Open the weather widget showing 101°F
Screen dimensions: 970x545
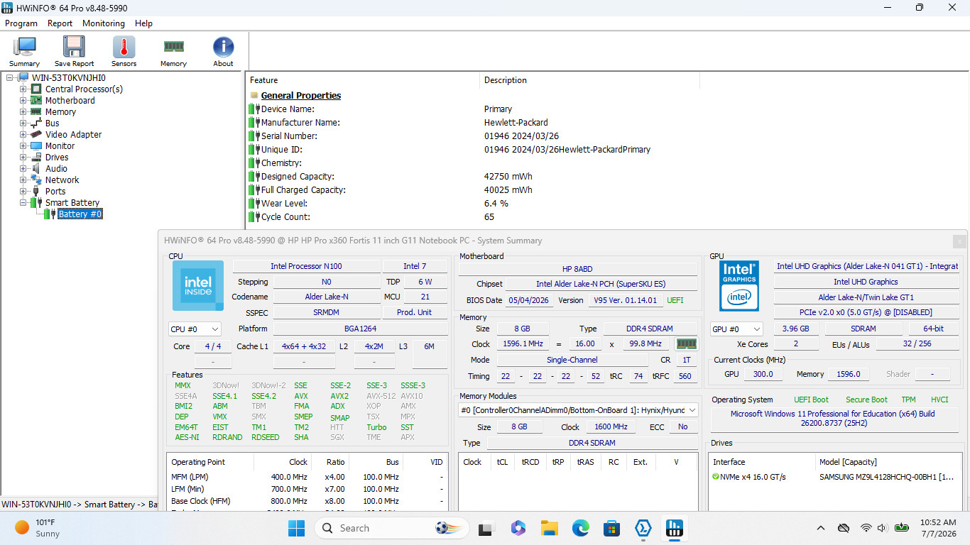(x=37, y=528)
